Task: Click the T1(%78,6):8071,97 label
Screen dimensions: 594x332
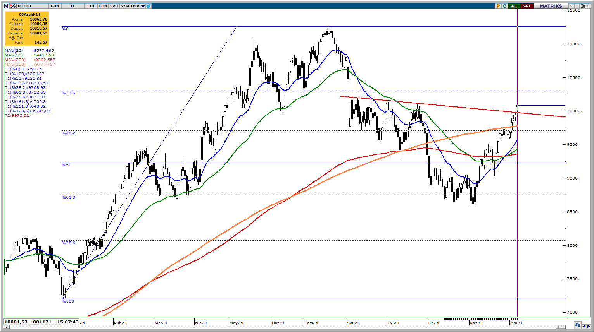Action: pos(25,97)
